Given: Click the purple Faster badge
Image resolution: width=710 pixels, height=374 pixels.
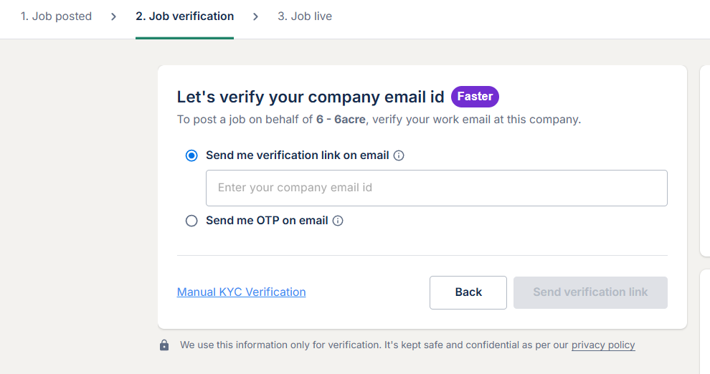Looking at the screenshot, I should point(475,96).
